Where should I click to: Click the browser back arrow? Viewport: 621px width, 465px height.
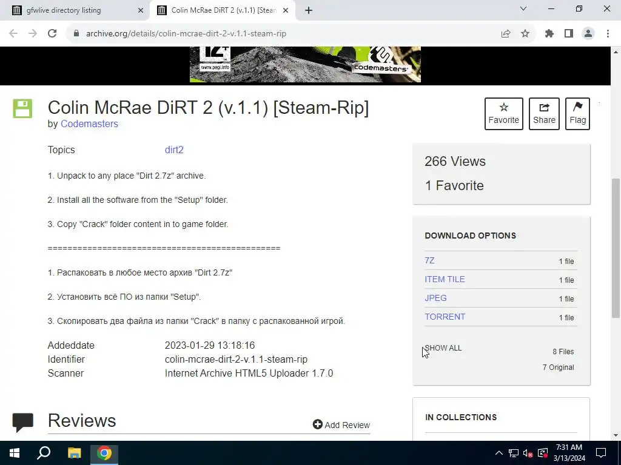13,34
